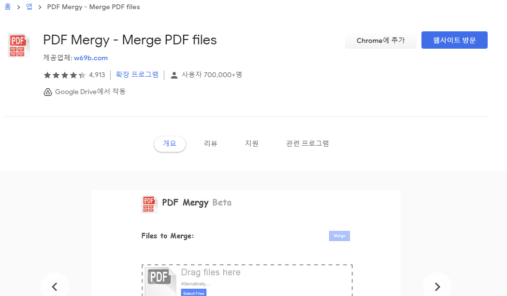
Task: Click the gray PDF file icon in drop zone
Action: click(x=160, y=281)
